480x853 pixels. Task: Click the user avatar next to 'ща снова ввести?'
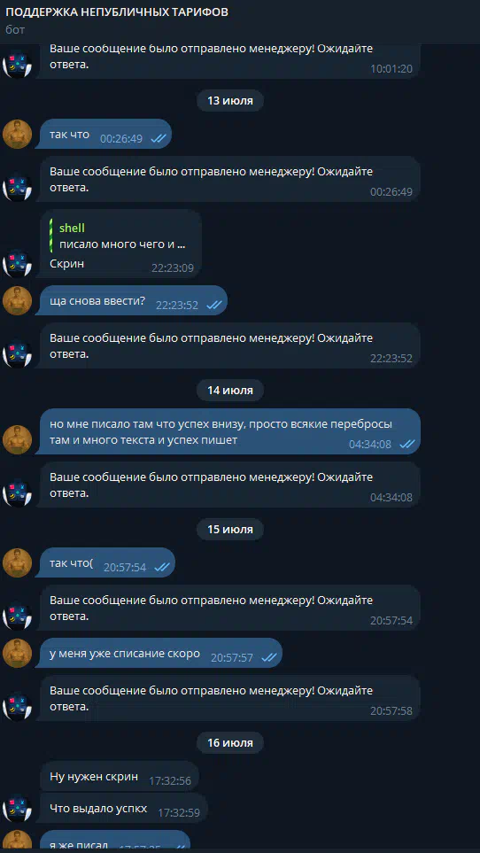point(18,300)
